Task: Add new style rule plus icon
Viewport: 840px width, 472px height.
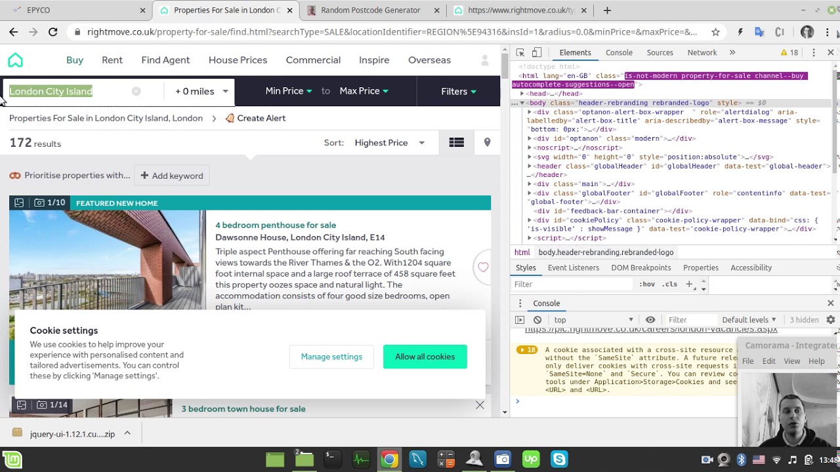Action: [x=689, y=284]
